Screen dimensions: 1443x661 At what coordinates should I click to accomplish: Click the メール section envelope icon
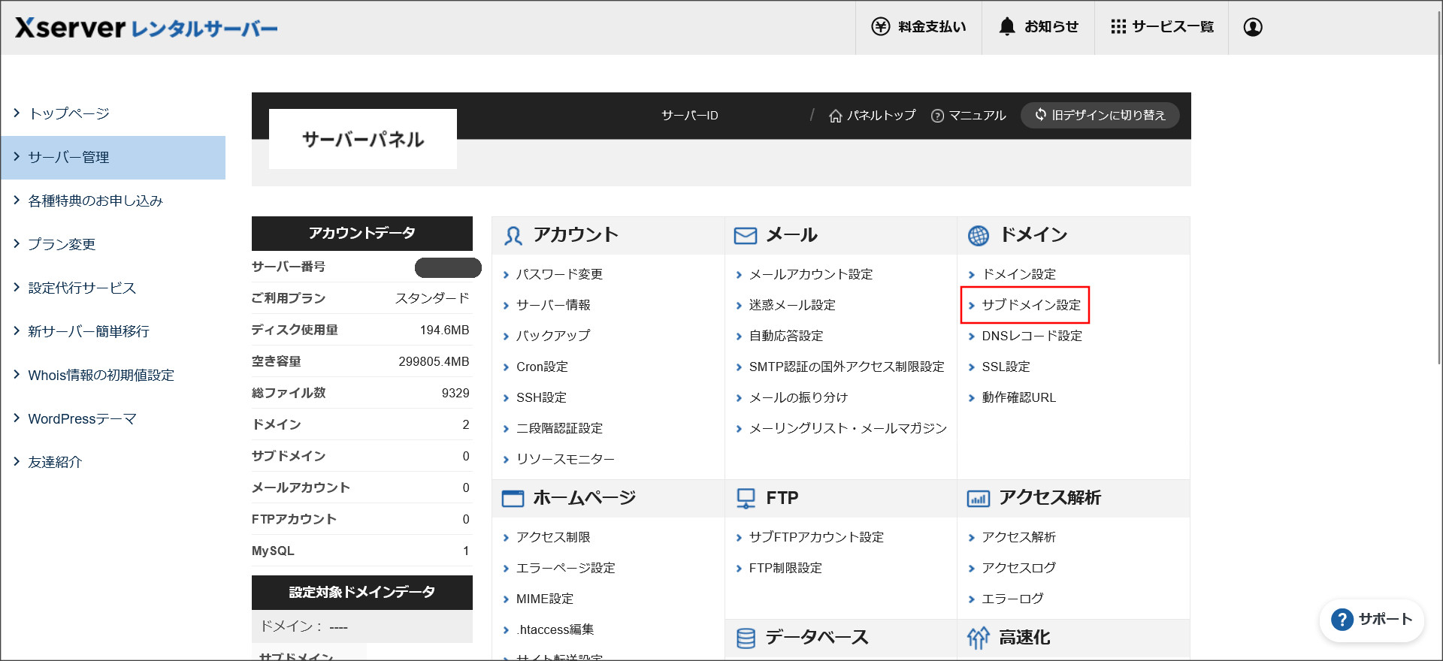click(745, 236)
